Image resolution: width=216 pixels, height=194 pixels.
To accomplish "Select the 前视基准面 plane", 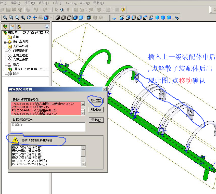I will pos(20,51).
